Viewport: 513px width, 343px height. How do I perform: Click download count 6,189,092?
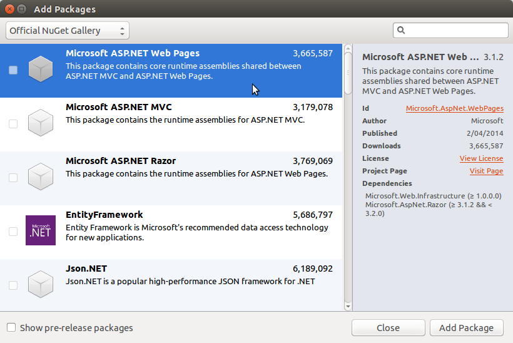pyautogui.click(x=313, y=269)
